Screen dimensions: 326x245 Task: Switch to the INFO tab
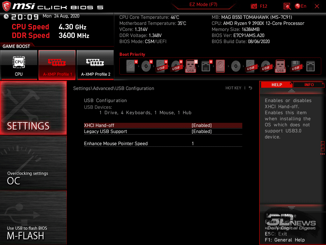click(309, 85)
